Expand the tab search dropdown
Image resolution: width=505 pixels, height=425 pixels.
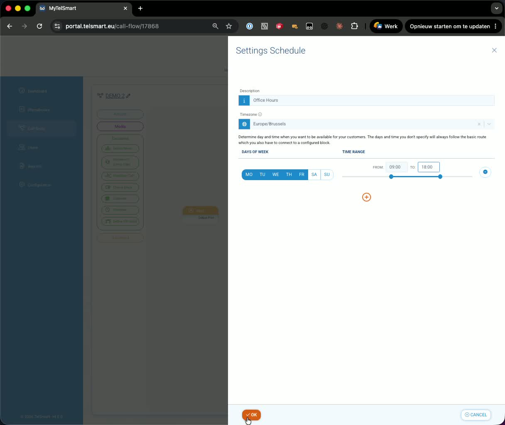[496, 8]
